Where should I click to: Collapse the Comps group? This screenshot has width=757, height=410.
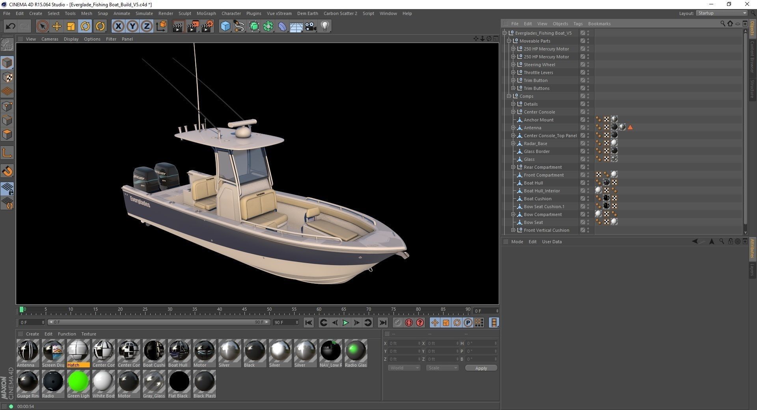coord(509,96)
